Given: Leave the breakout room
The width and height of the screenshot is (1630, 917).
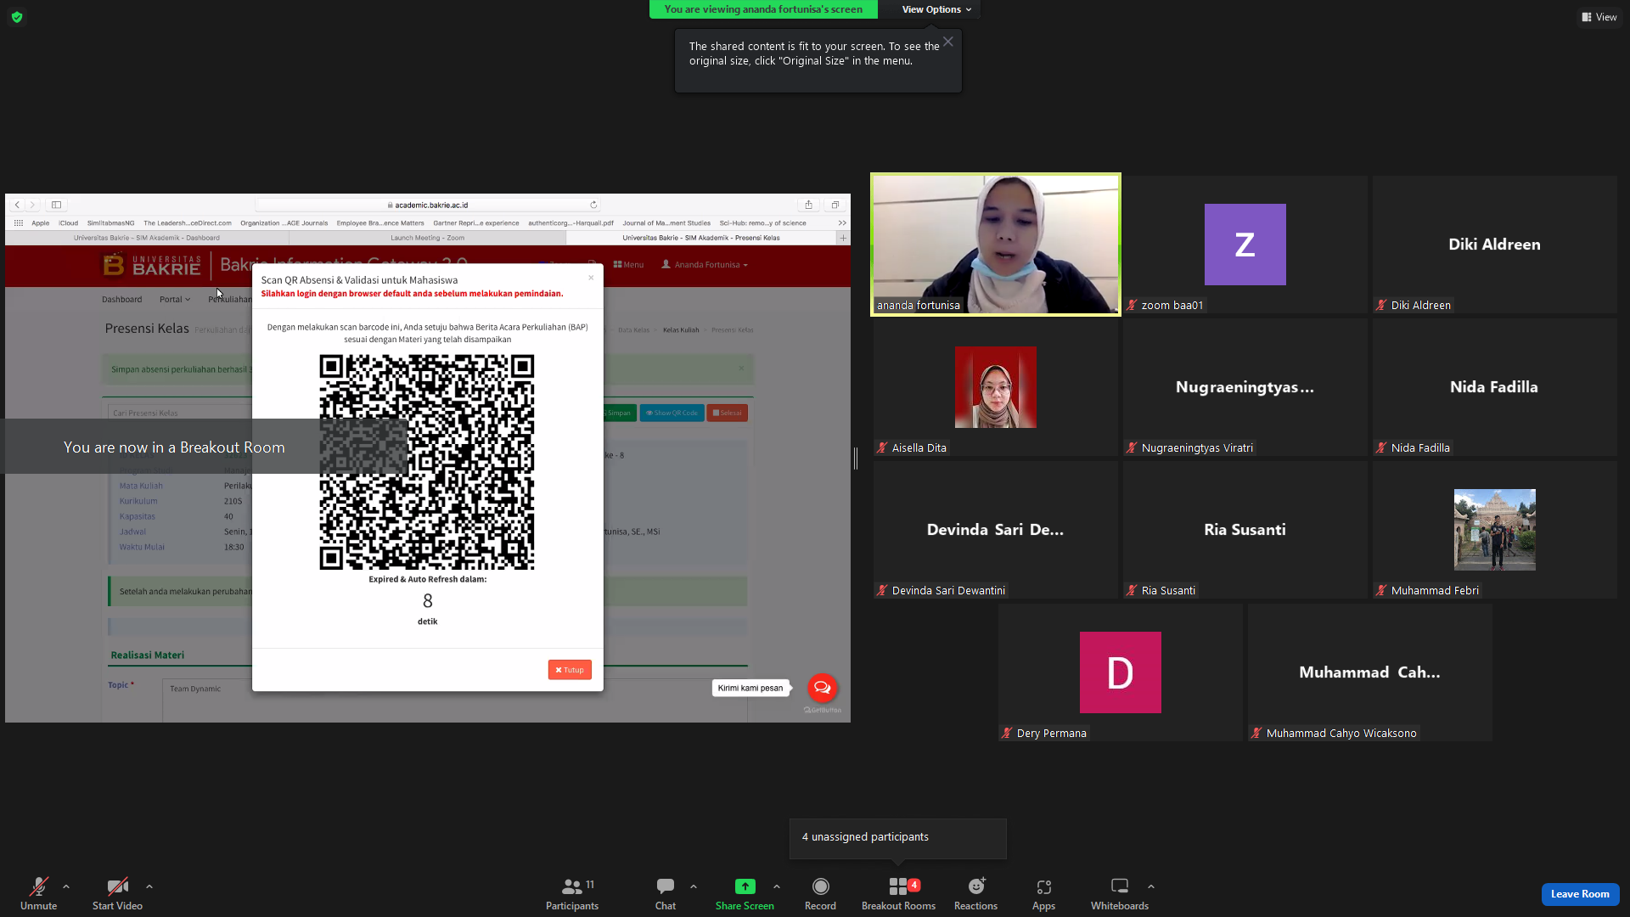Looking at the screenshot, I should [1580, 894].
